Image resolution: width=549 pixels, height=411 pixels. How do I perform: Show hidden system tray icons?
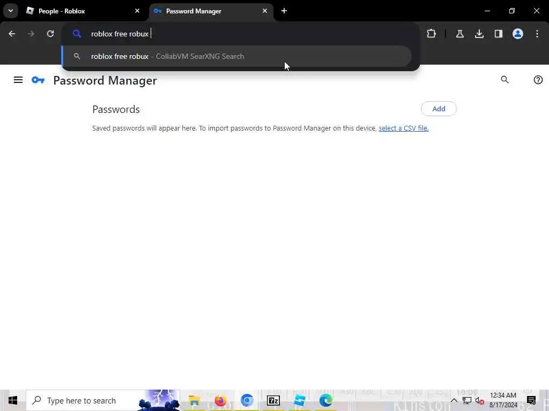pyautogui.click(x=454, y=400)
